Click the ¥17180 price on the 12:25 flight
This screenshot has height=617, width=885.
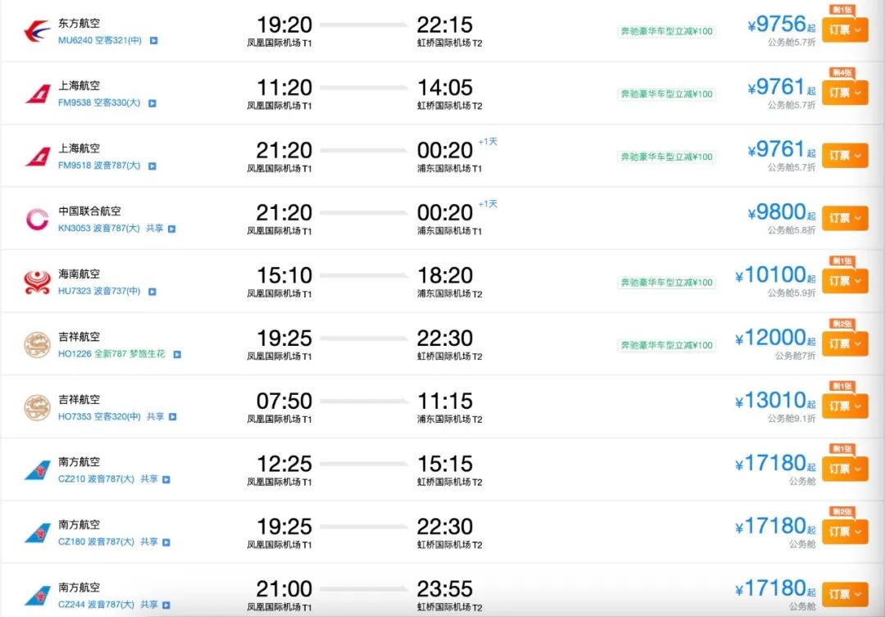click(x=775, y=464)
